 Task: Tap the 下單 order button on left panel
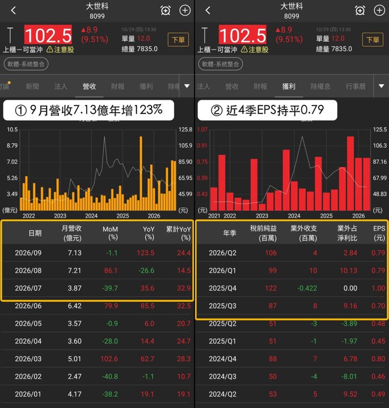pyautogui.click(x=179, y=40)
